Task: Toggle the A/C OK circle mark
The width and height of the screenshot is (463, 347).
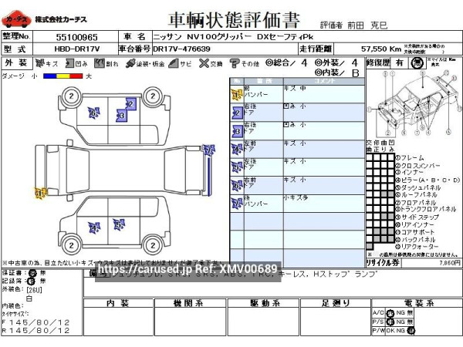Action: pos(390,312)
